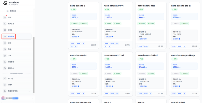The height and width of the screenshot is (103, 202).
Task: Click the 在线体验/文档 document icon
Action: point(5,91)
